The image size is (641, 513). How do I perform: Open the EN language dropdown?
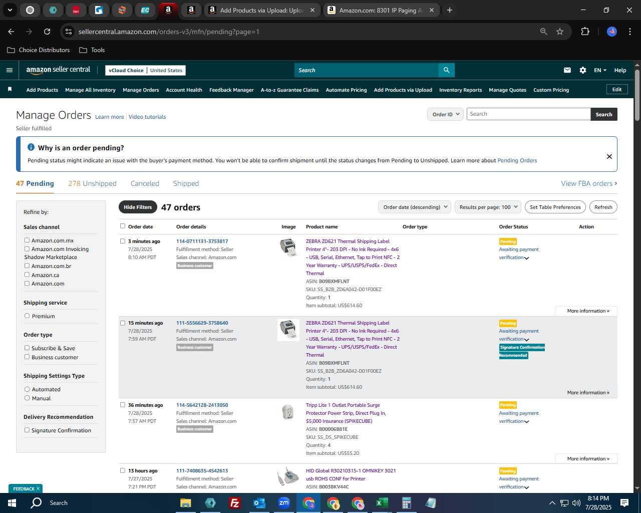pyautogui.click(x=600, y=70)
